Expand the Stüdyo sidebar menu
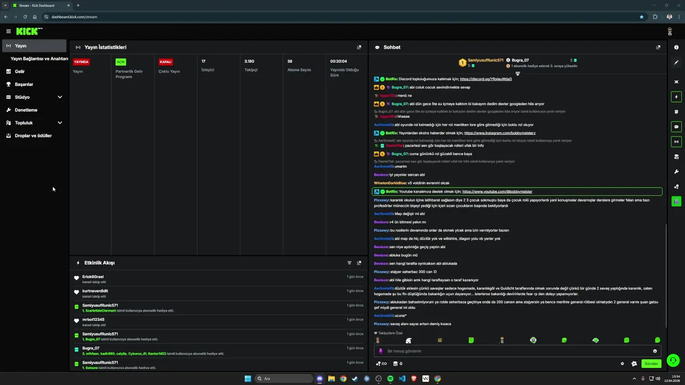The height and width of the screenshot is (385, 685). (34, 97)
